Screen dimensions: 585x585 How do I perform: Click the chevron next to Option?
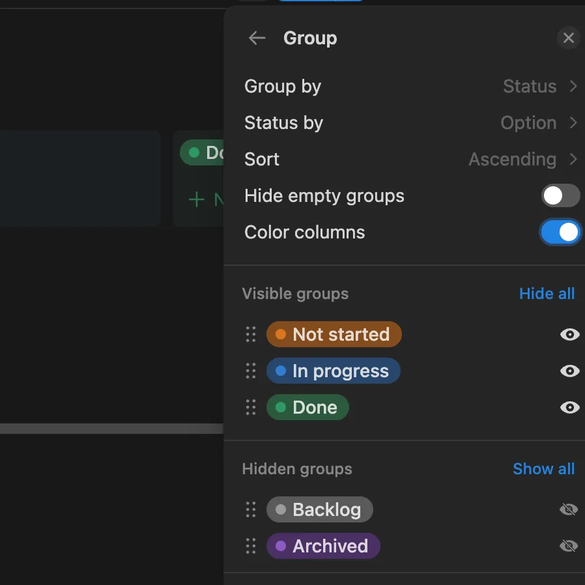pyautogui.click(x=573, y=122)
